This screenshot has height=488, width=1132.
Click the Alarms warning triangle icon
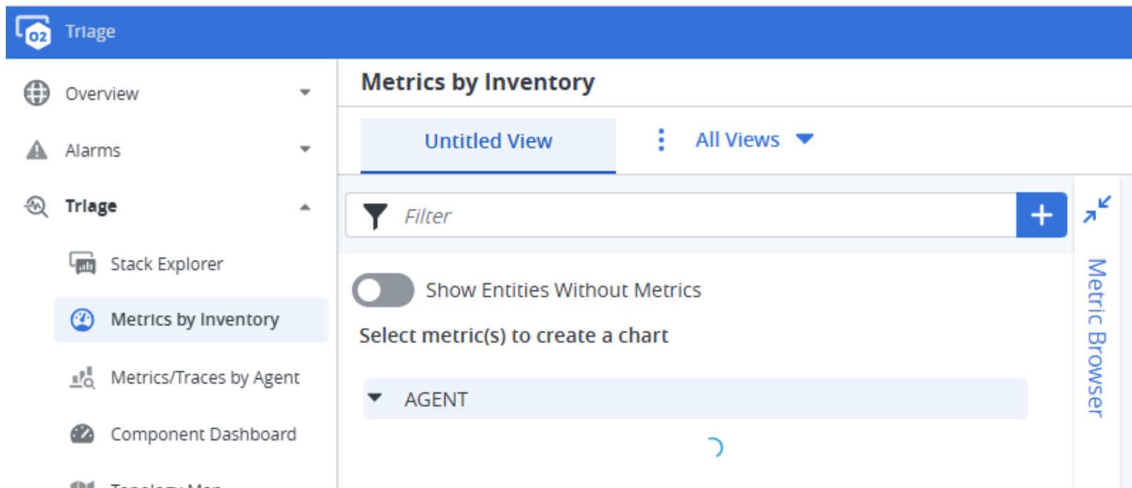tap(37, 150)
